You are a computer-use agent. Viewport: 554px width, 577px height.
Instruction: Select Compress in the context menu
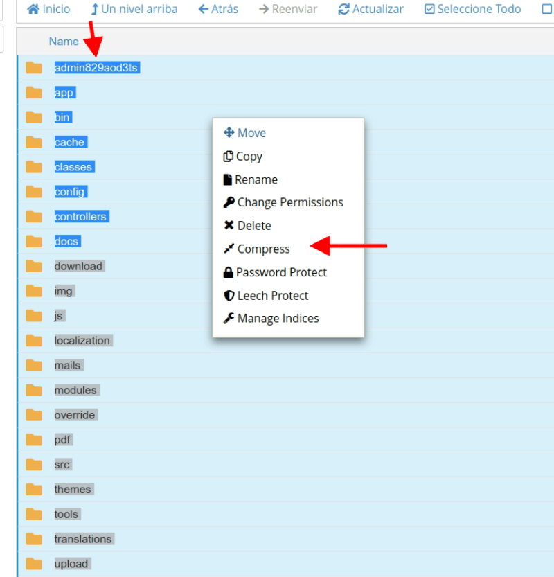(263, 249)
